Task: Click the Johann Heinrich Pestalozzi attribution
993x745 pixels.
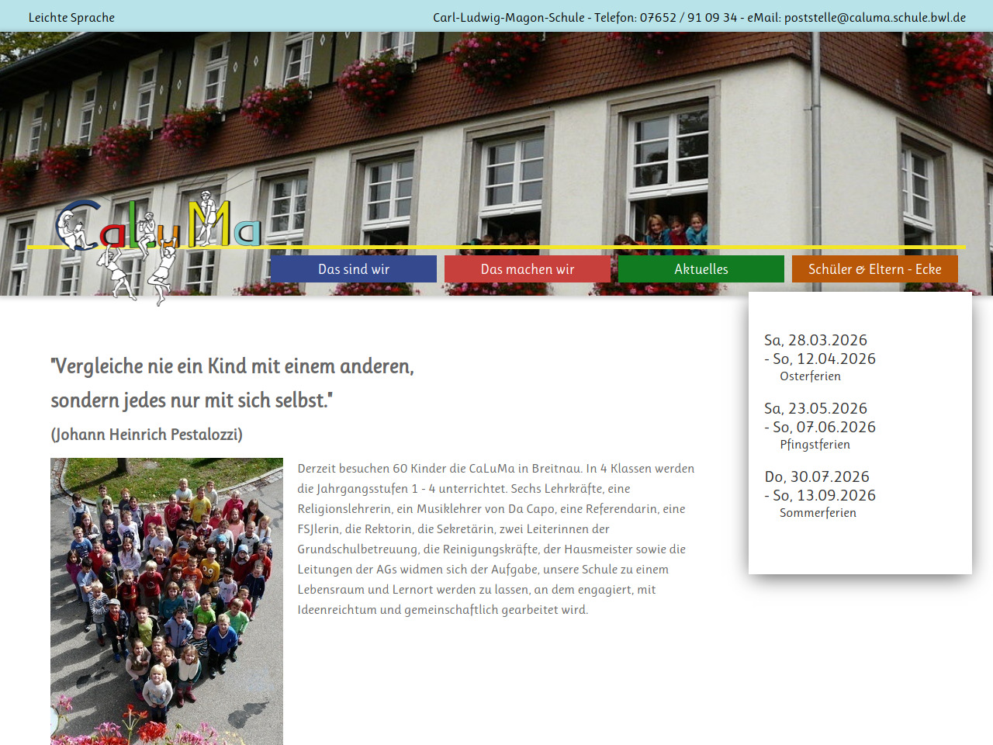Action: [147, 435]
